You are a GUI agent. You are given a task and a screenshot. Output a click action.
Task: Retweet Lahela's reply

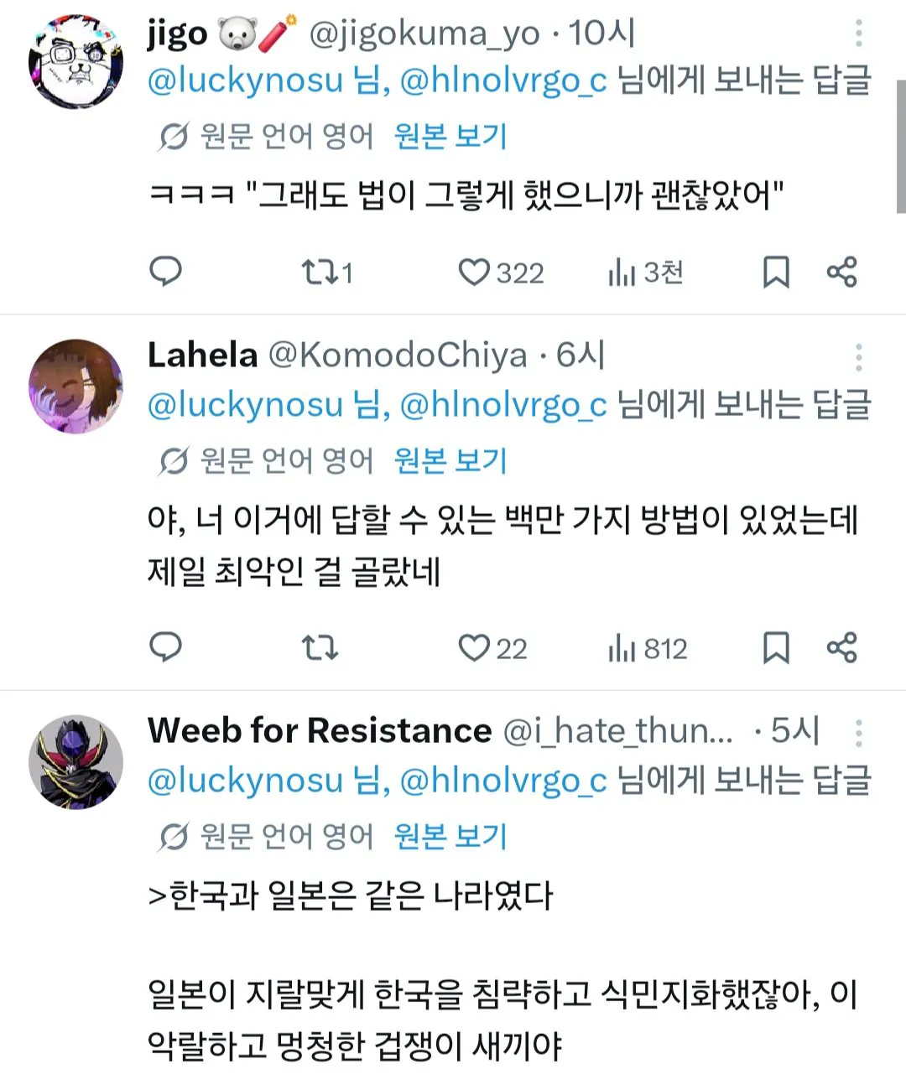tap(319, 647)
